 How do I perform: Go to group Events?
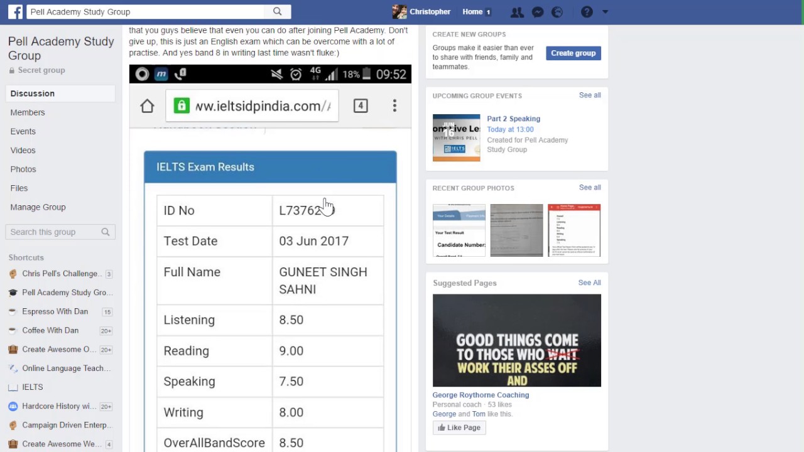(x=23, y=131)
